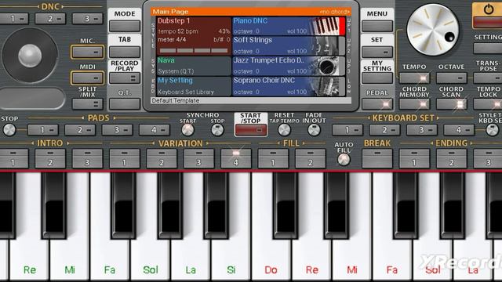The image size is (502, 282).
Task: Select Ending 2 button
Action: pos(452,158)
